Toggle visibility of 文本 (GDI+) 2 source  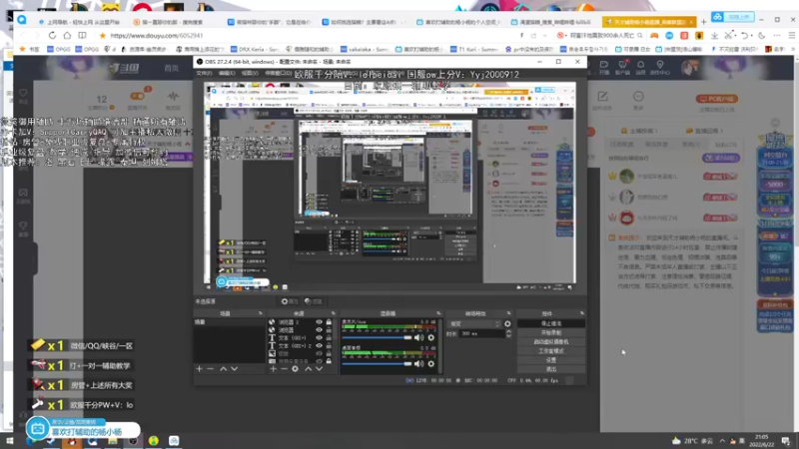319,345
